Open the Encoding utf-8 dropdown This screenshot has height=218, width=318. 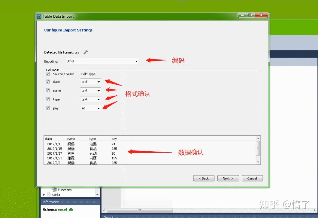click(x=102, y=61)
